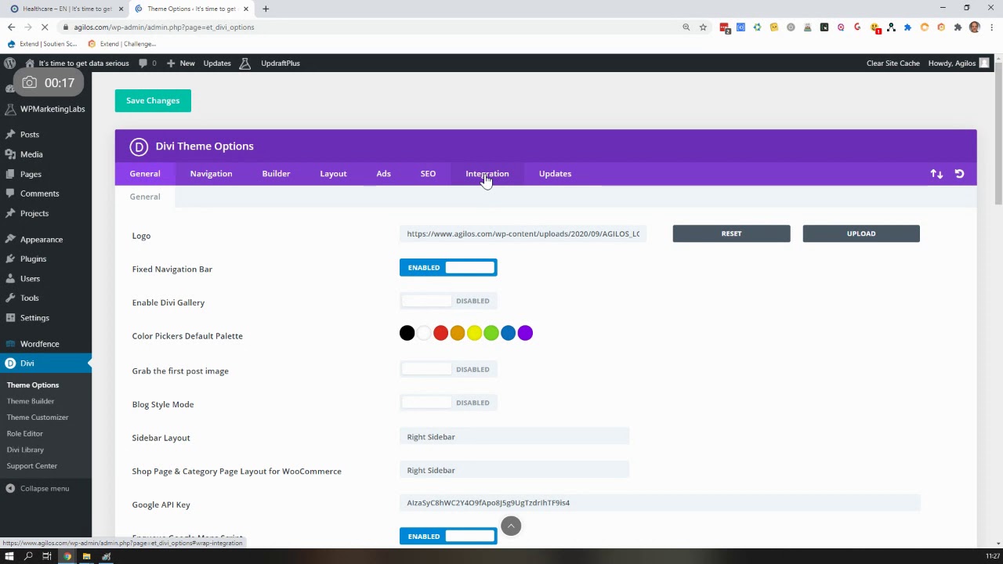Screen dimensions: 1003x564
Task: Click the taskbar search icon
Action: pyautogui.click(x=28, y=556)
